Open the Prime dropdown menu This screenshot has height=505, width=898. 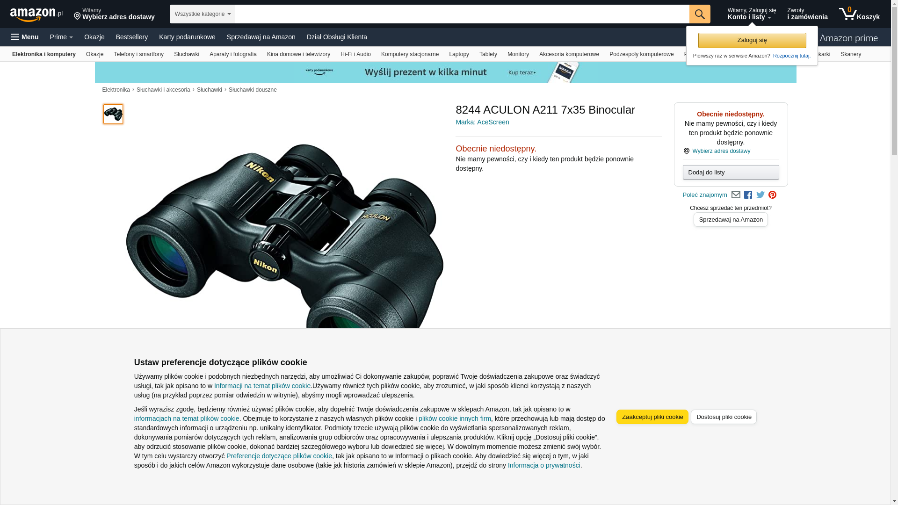coord(61,37)
